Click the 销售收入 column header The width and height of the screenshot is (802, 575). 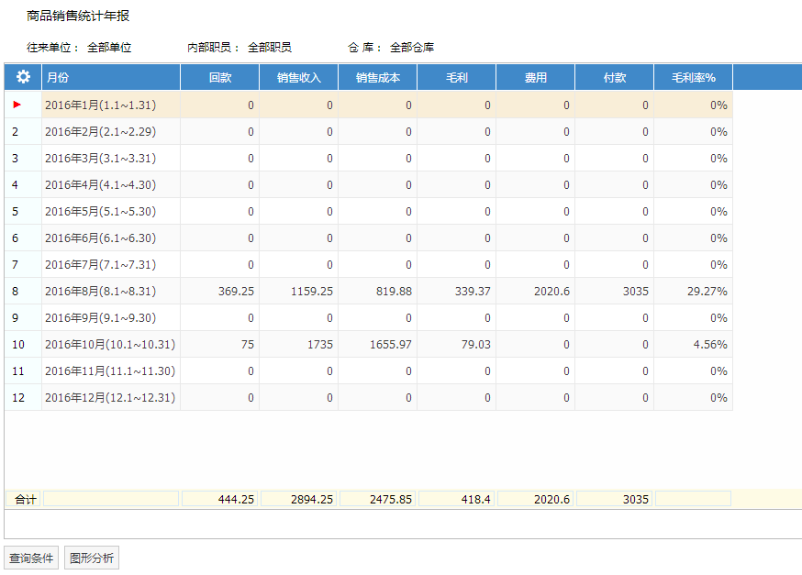pyautogui.click(x=299, y=77)
